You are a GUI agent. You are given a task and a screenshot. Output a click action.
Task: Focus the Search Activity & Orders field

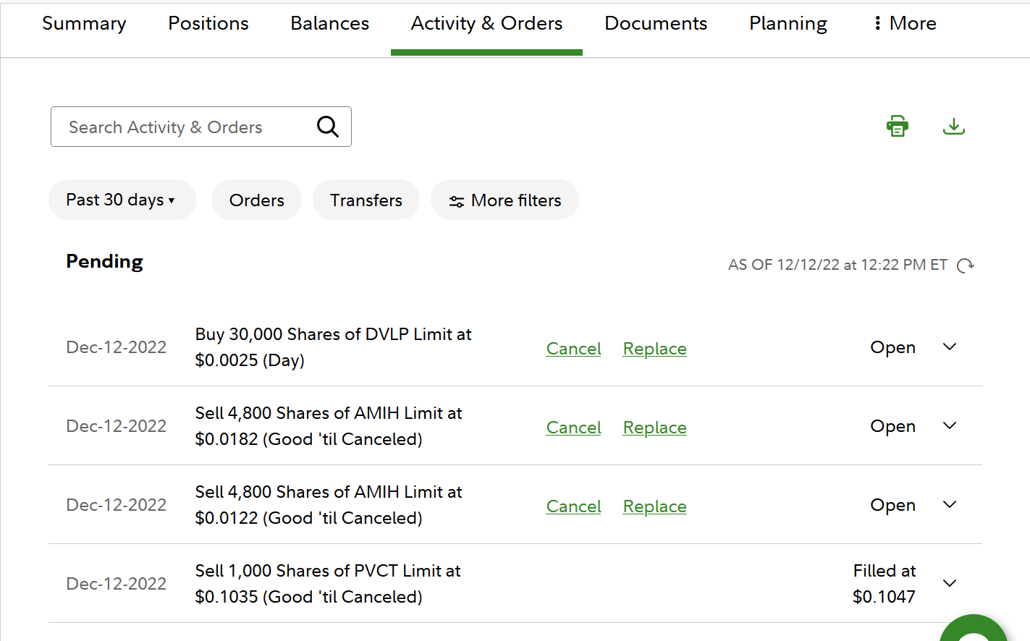click(188, 127)
